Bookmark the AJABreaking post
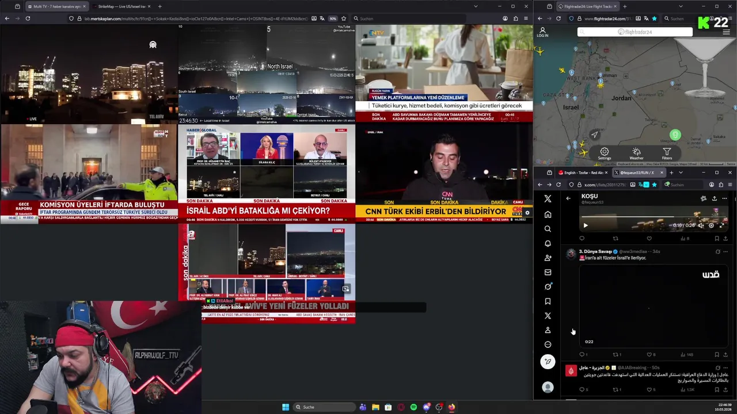 (x=717, y=390)
